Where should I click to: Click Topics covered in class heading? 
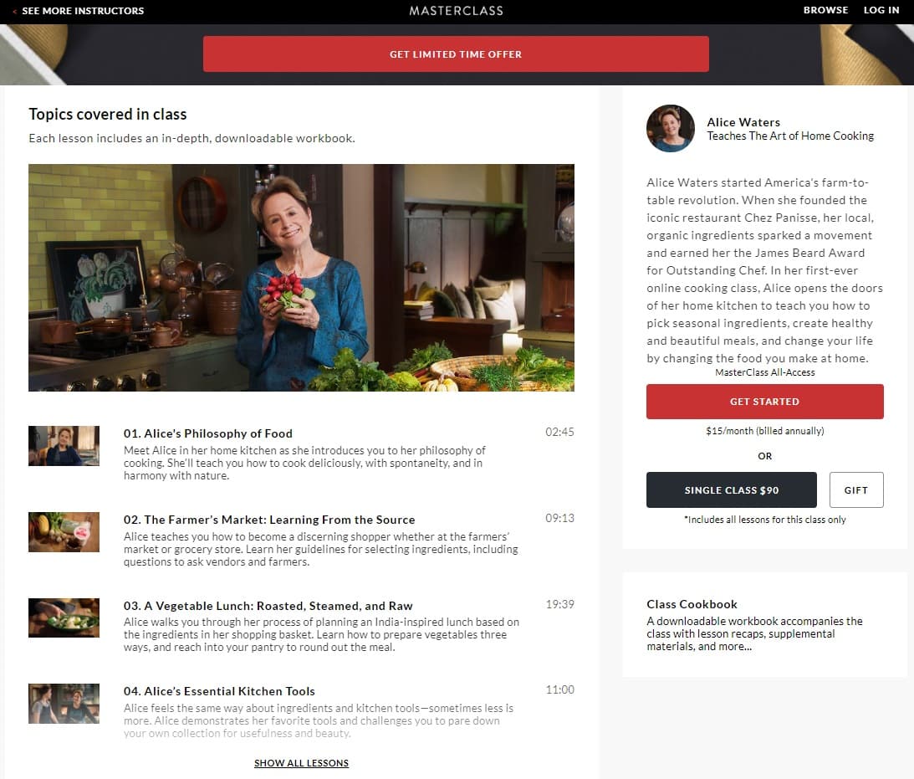(108, 115)
